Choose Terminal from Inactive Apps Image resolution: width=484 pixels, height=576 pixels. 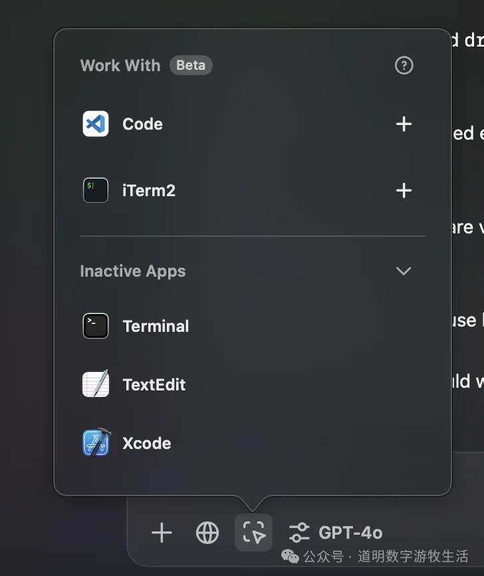(156, 327)
